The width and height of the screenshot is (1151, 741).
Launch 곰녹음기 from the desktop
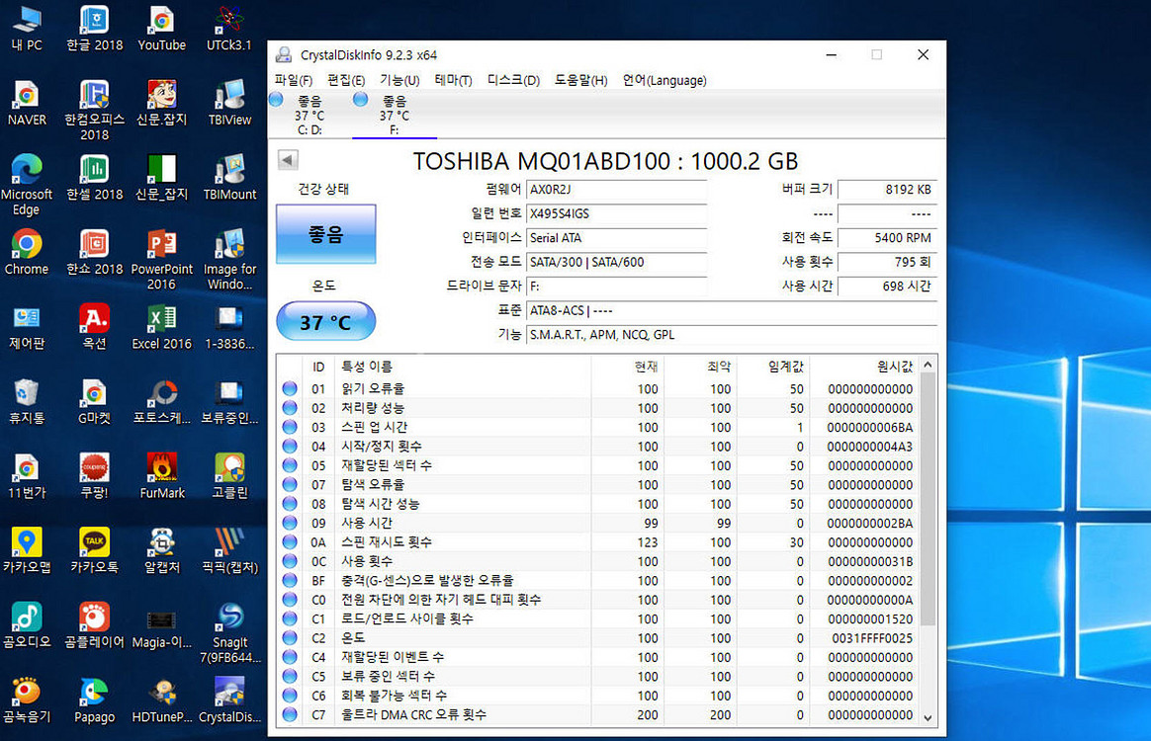(x=27, y=700)
